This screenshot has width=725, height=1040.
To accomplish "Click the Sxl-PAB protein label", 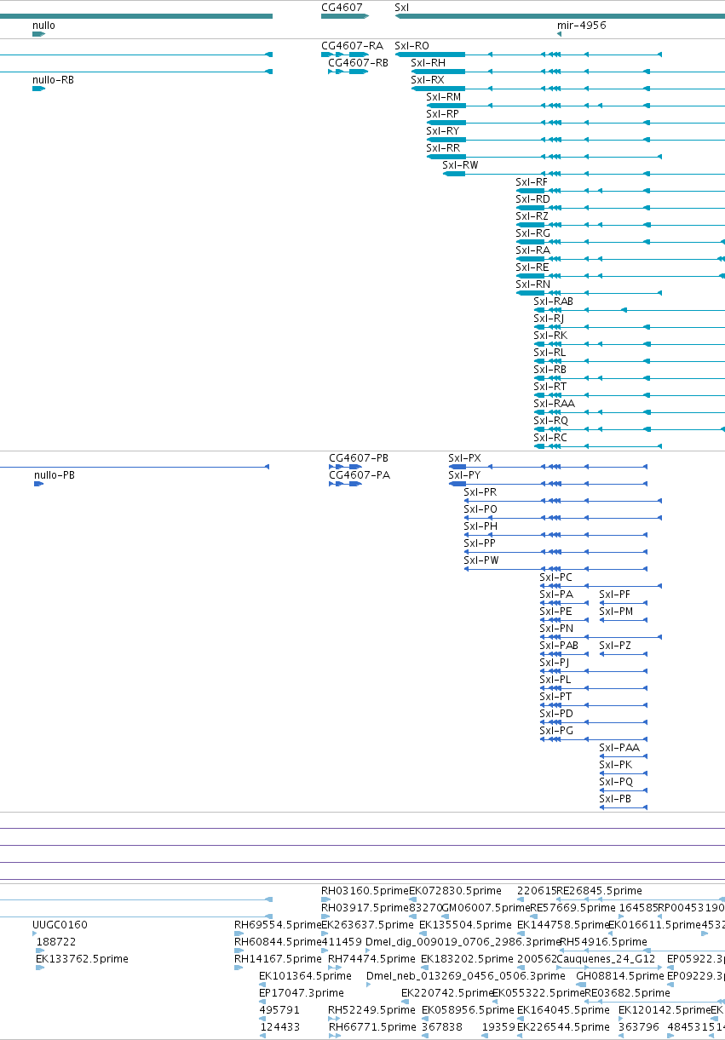I will 559,645.
